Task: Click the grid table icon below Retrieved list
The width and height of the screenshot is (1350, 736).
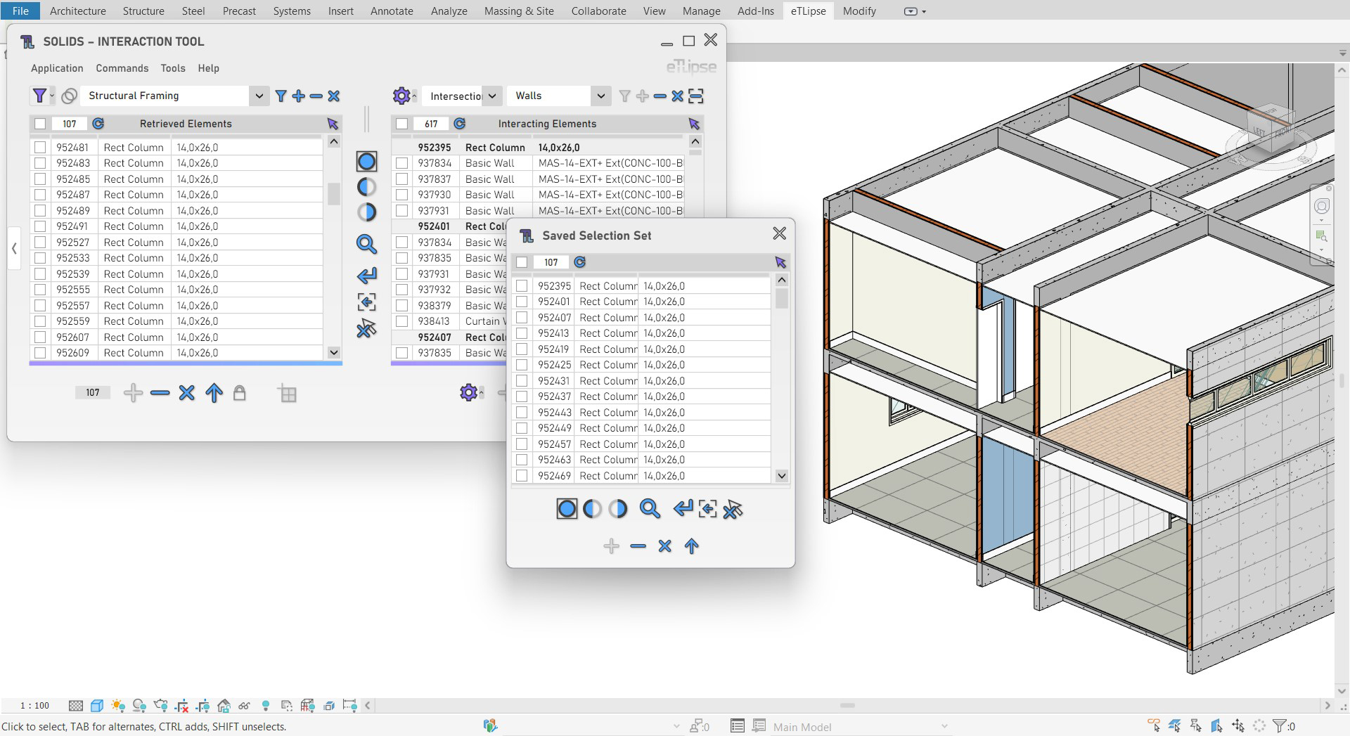Action: (287, 394)
